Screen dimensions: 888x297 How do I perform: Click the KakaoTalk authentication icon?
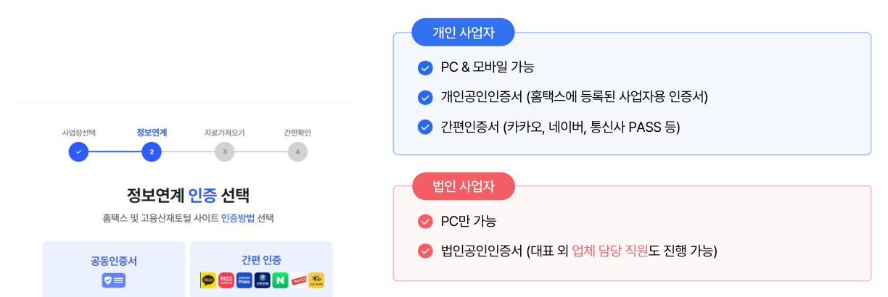(208, 280)
